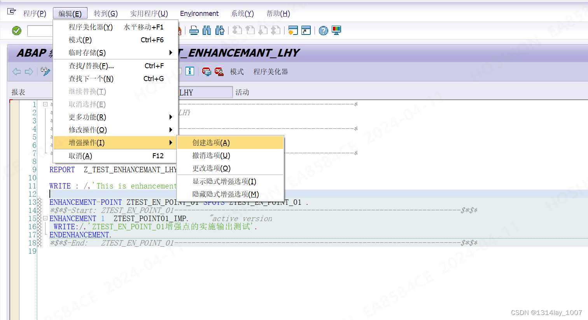The width and height of the screenshot is (588, 320).
Task: Click the blue information icon
Action: tap(190, 71)
